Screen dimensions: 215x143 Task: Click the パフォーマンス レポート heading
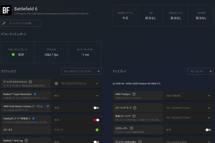pyautogui.click(x=14, y=34)
